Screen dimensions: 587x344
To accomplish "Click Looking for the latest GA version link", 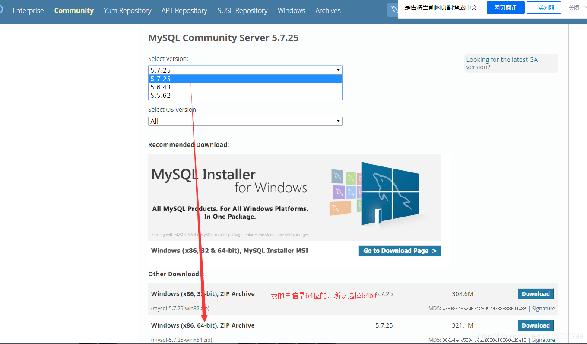I will pos(502,63).
